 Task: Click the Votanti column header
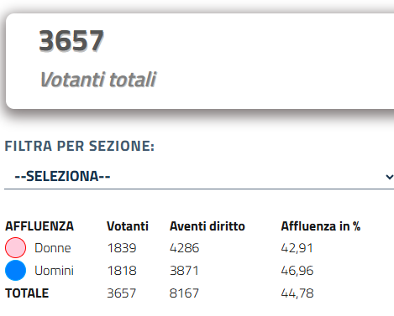click(128, 226)
